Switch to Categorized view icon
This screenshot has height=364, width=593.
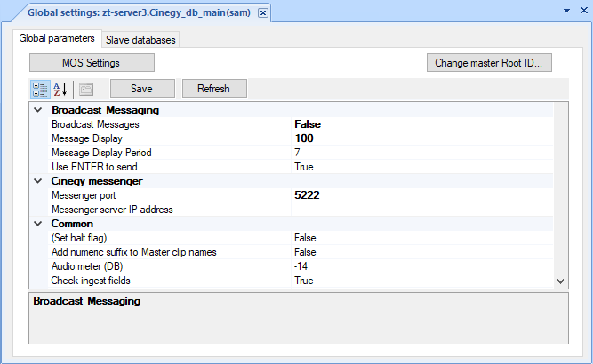[40, 90]
